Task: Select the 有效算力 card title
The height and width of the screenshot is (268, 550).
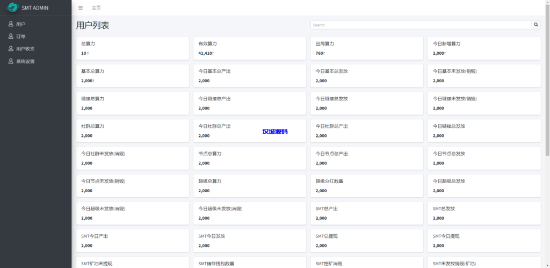Action: tap(208, 44)
